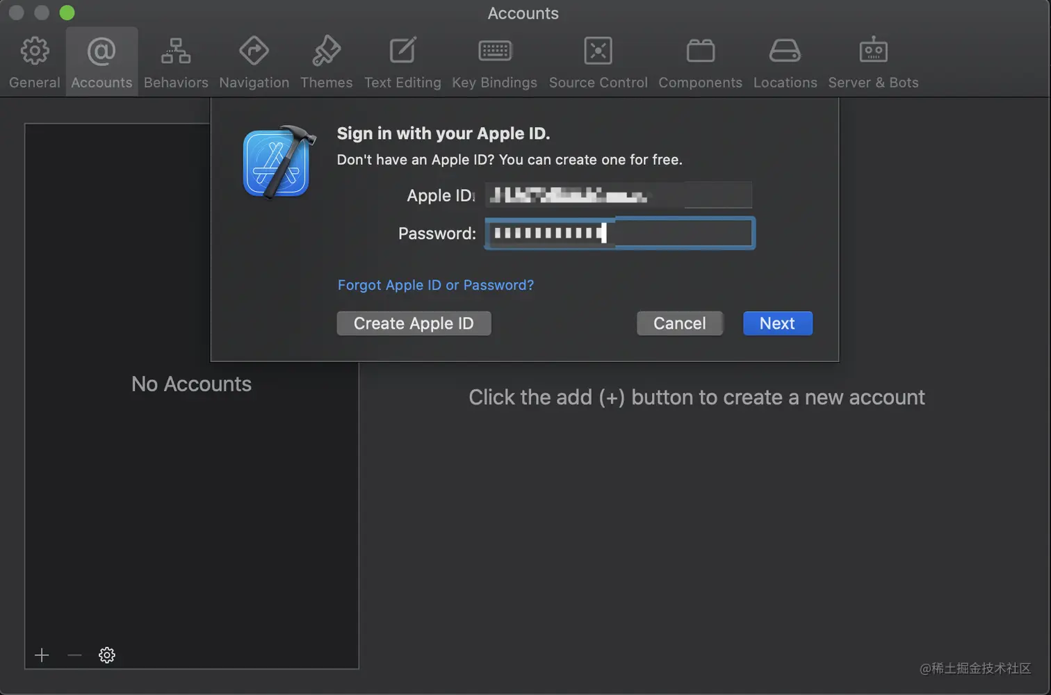Open the Behaviors preferences pane
The image size is (1051, 695).
click(176, 63)
